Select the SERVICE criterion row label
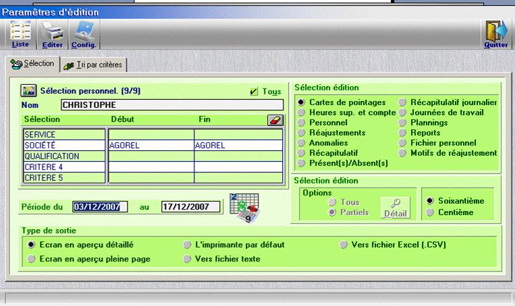Image resolution: width=515 pixels, height=306 pixels. click(64, 135)
